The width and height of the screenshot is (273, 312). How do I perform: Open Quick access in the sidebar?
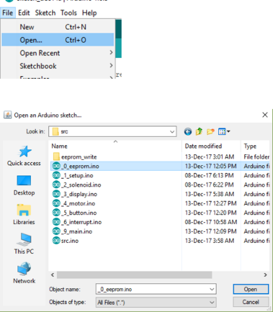(x=24, y=156)
